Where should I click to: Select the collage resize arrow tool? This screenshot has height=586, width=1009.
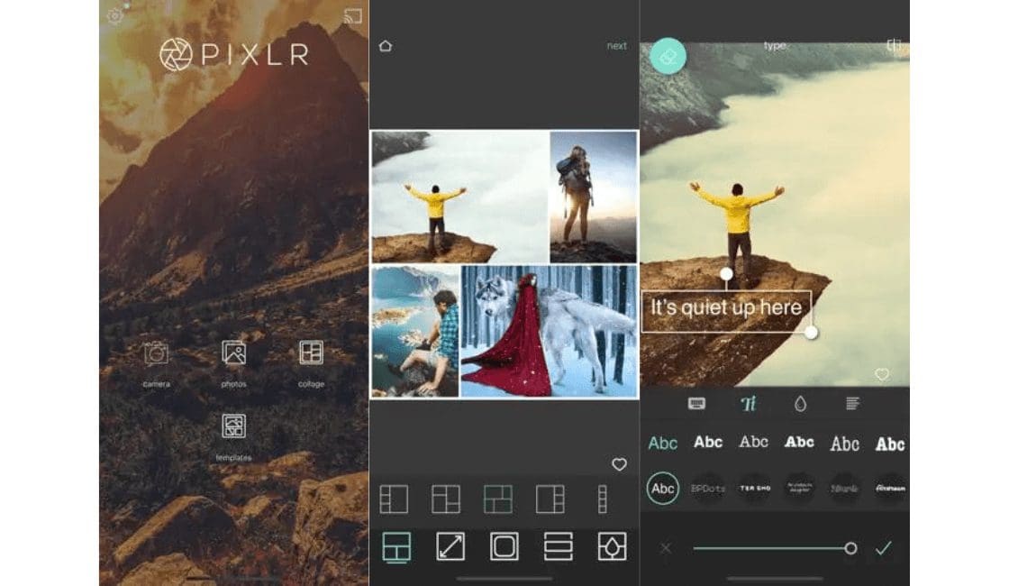(450, 546)
